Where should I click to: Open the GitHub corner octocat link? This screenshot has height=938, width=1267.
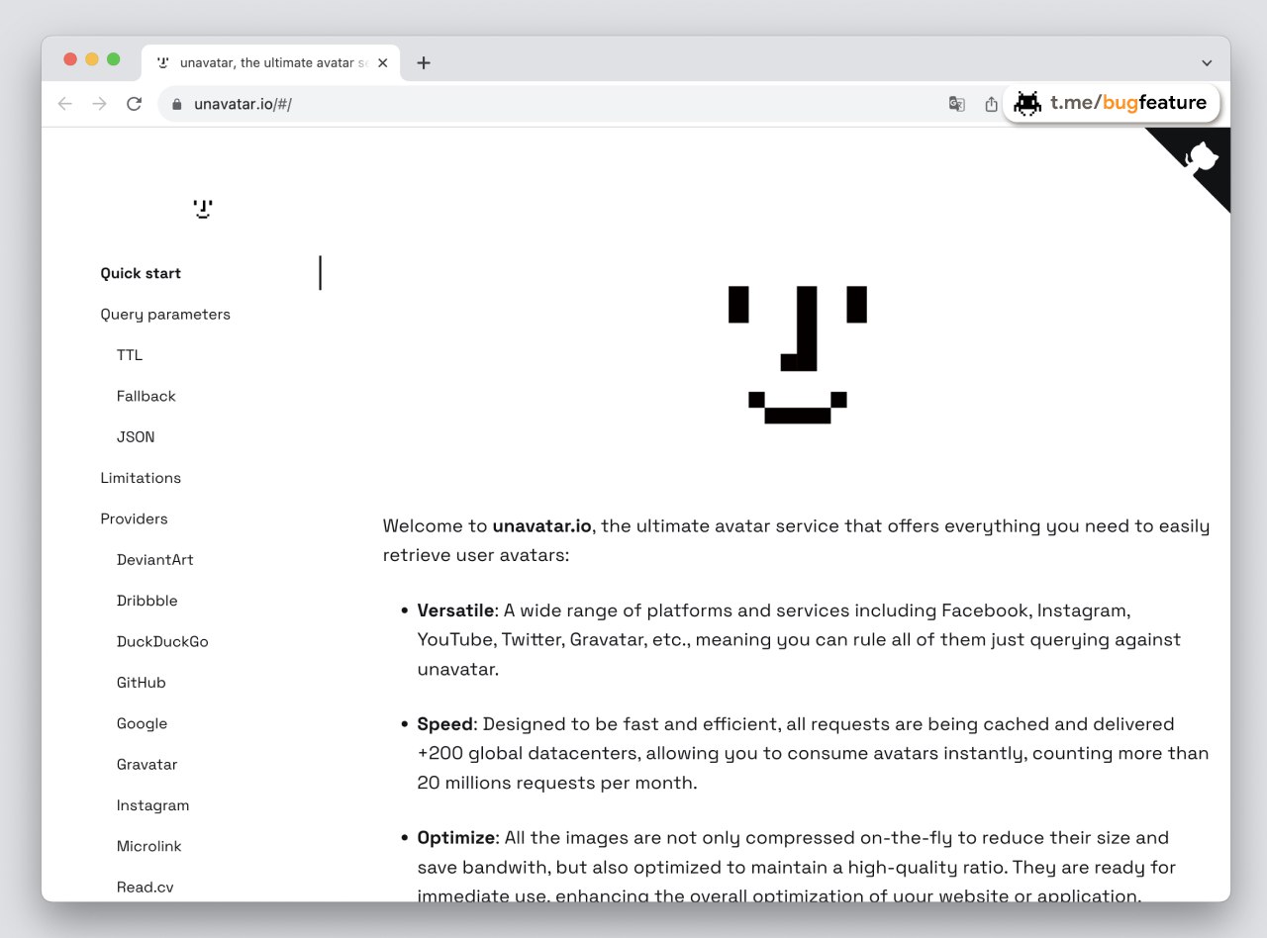(1202, 157)
